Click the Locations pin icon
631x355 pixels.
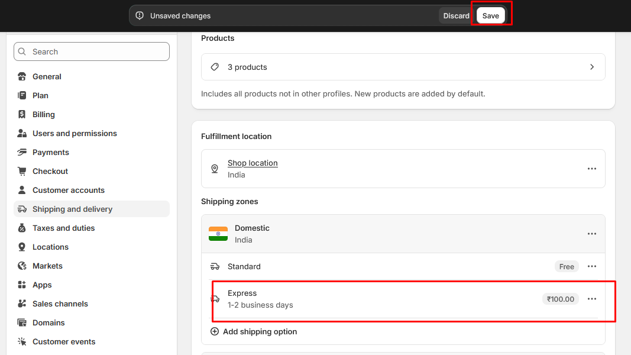click(22, 247)
